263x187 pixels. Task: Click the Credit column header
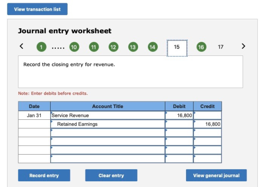(208, 106)
